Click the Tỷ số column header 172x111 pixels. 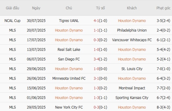[100, 8]
